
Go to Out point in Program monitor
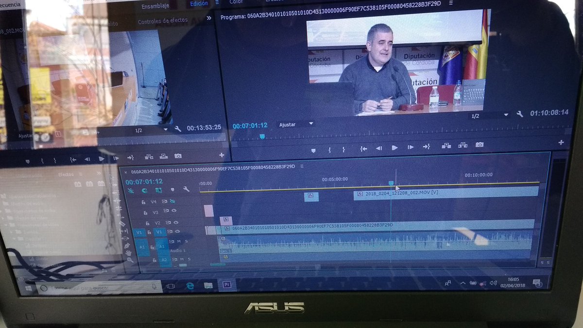[427, 146]
